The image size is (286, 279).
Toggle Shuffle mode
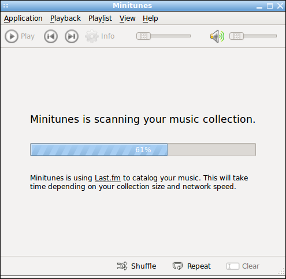coord(136,266)
